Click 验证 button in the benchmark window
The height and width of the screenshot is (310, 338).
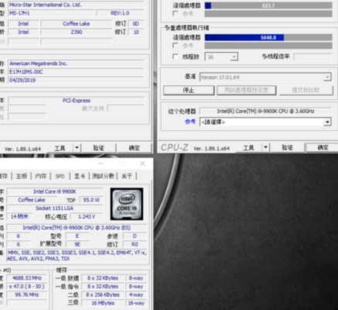[x=287, y=148]
